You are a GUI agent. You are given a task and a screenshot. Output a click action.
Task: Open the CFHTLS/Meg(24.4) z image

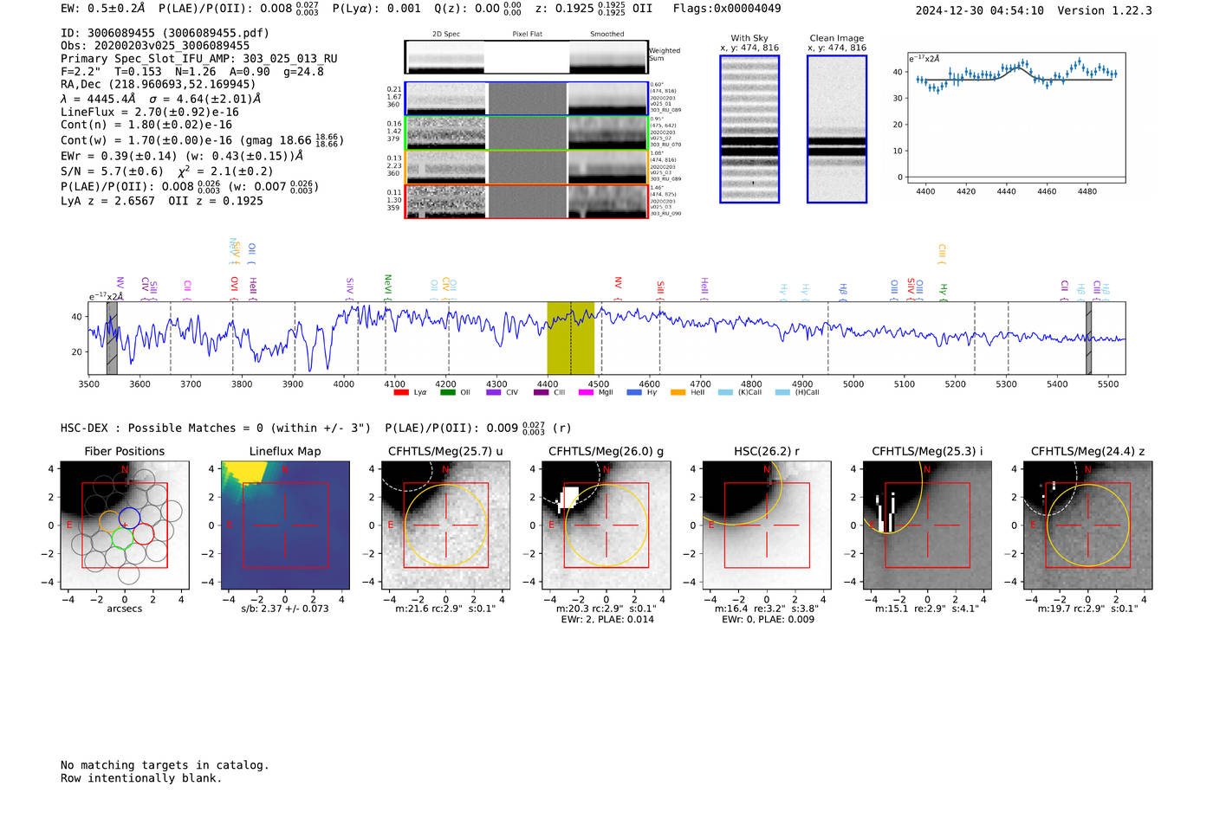pyautogui.click(x=1087, y=525)
